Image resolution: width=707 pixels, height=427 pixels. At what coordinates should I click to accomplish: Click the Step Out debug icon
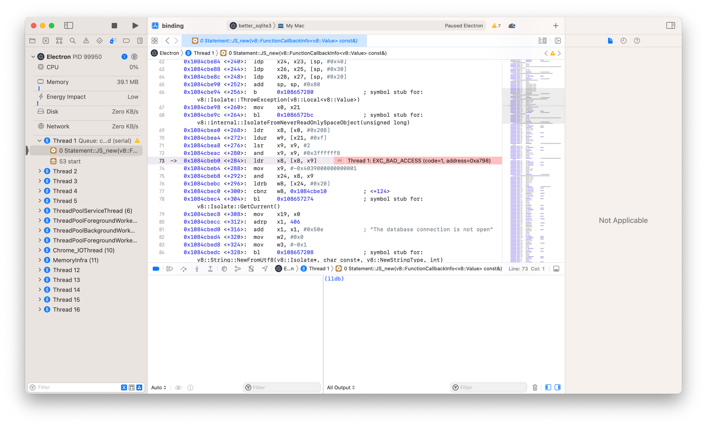coord(210,269)
